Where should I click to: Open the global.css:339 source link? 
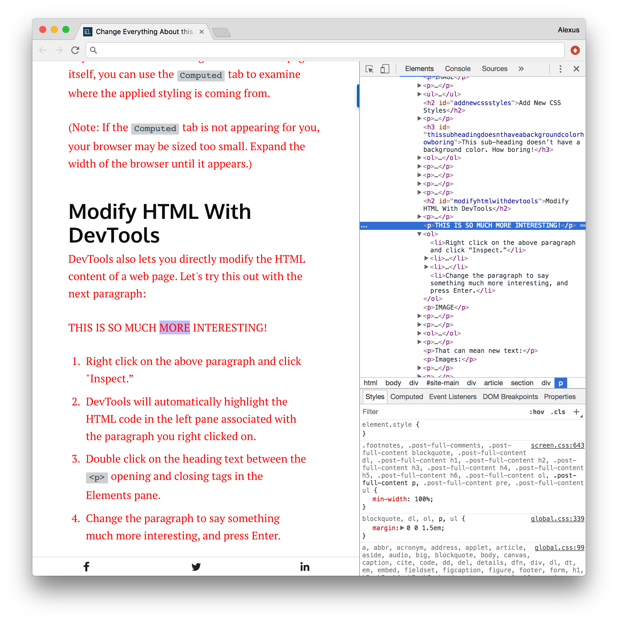[557, 519]
